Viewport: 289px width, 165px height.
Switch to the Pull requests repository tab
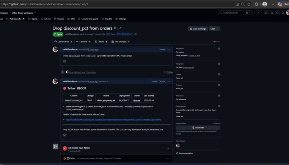15,19
